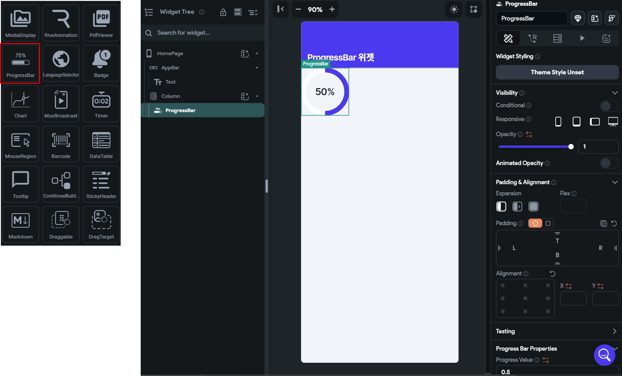Open the backend query tab
This screenshot has height=376, width=622.
tap(557, 38)
